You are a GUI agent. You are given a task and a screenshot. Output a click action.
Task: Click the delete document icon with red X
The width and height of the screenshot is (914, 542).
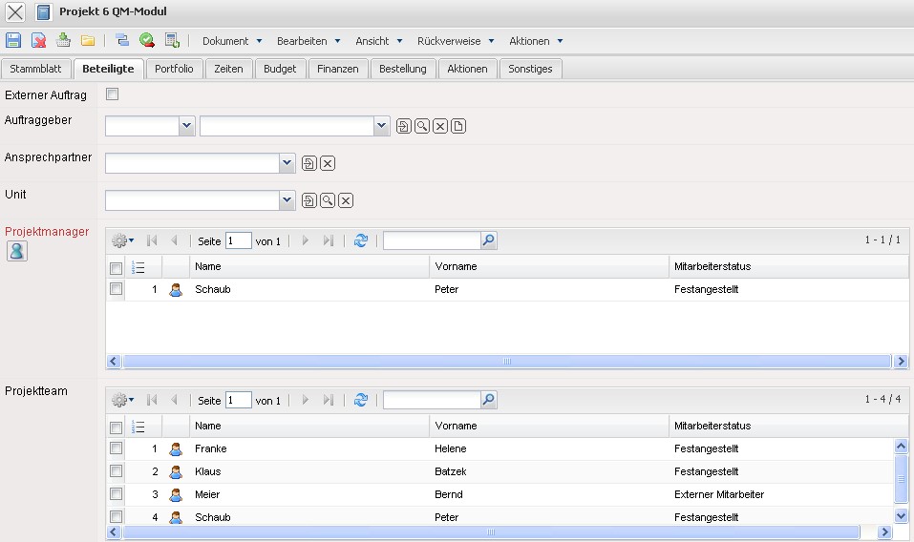point(38,40)
